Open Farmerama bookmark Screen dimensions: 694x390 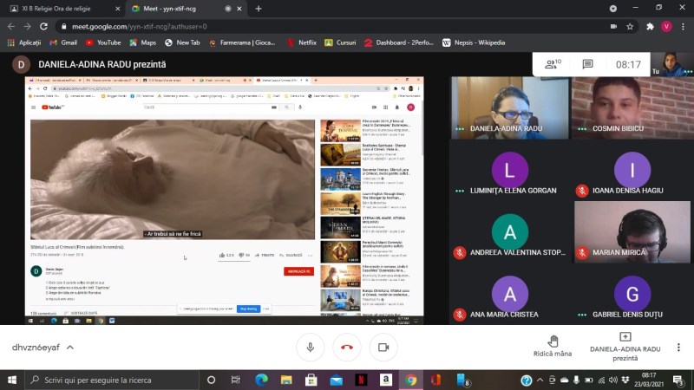(x=242, y=42)
